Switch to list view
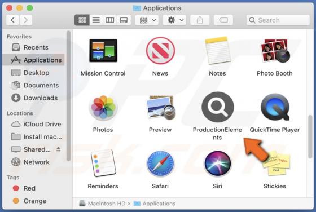 click(x=96, y=20)
